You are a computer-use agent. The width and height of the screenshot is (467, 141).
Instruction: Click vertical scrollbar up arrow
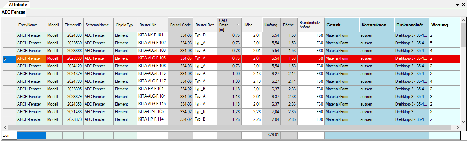(464, 20)
